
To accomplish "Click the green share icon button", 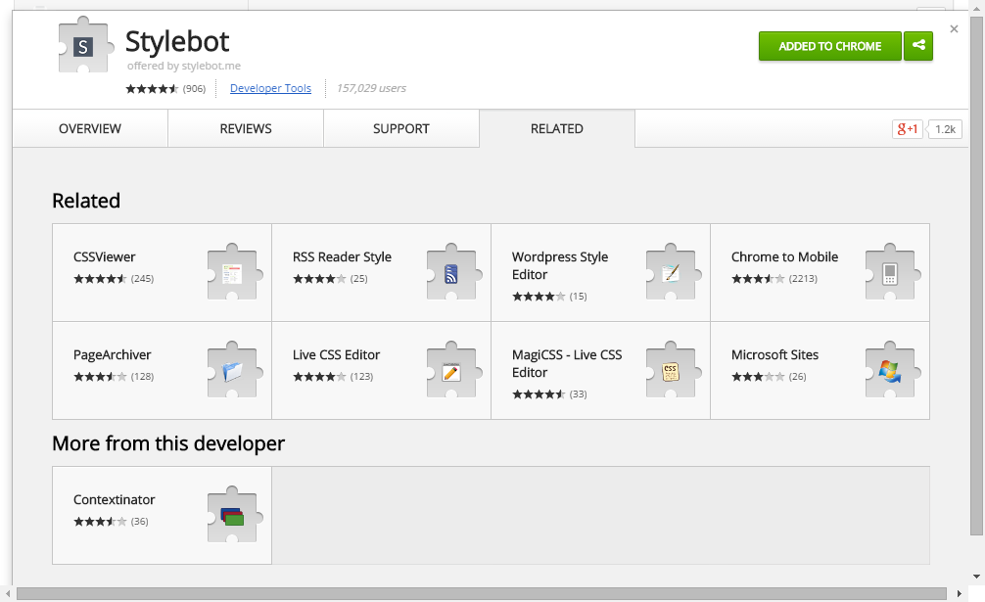I will [918, 46].
